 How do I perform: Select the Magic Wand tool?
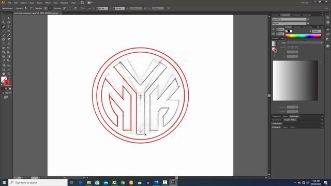[x=4, y=23]
